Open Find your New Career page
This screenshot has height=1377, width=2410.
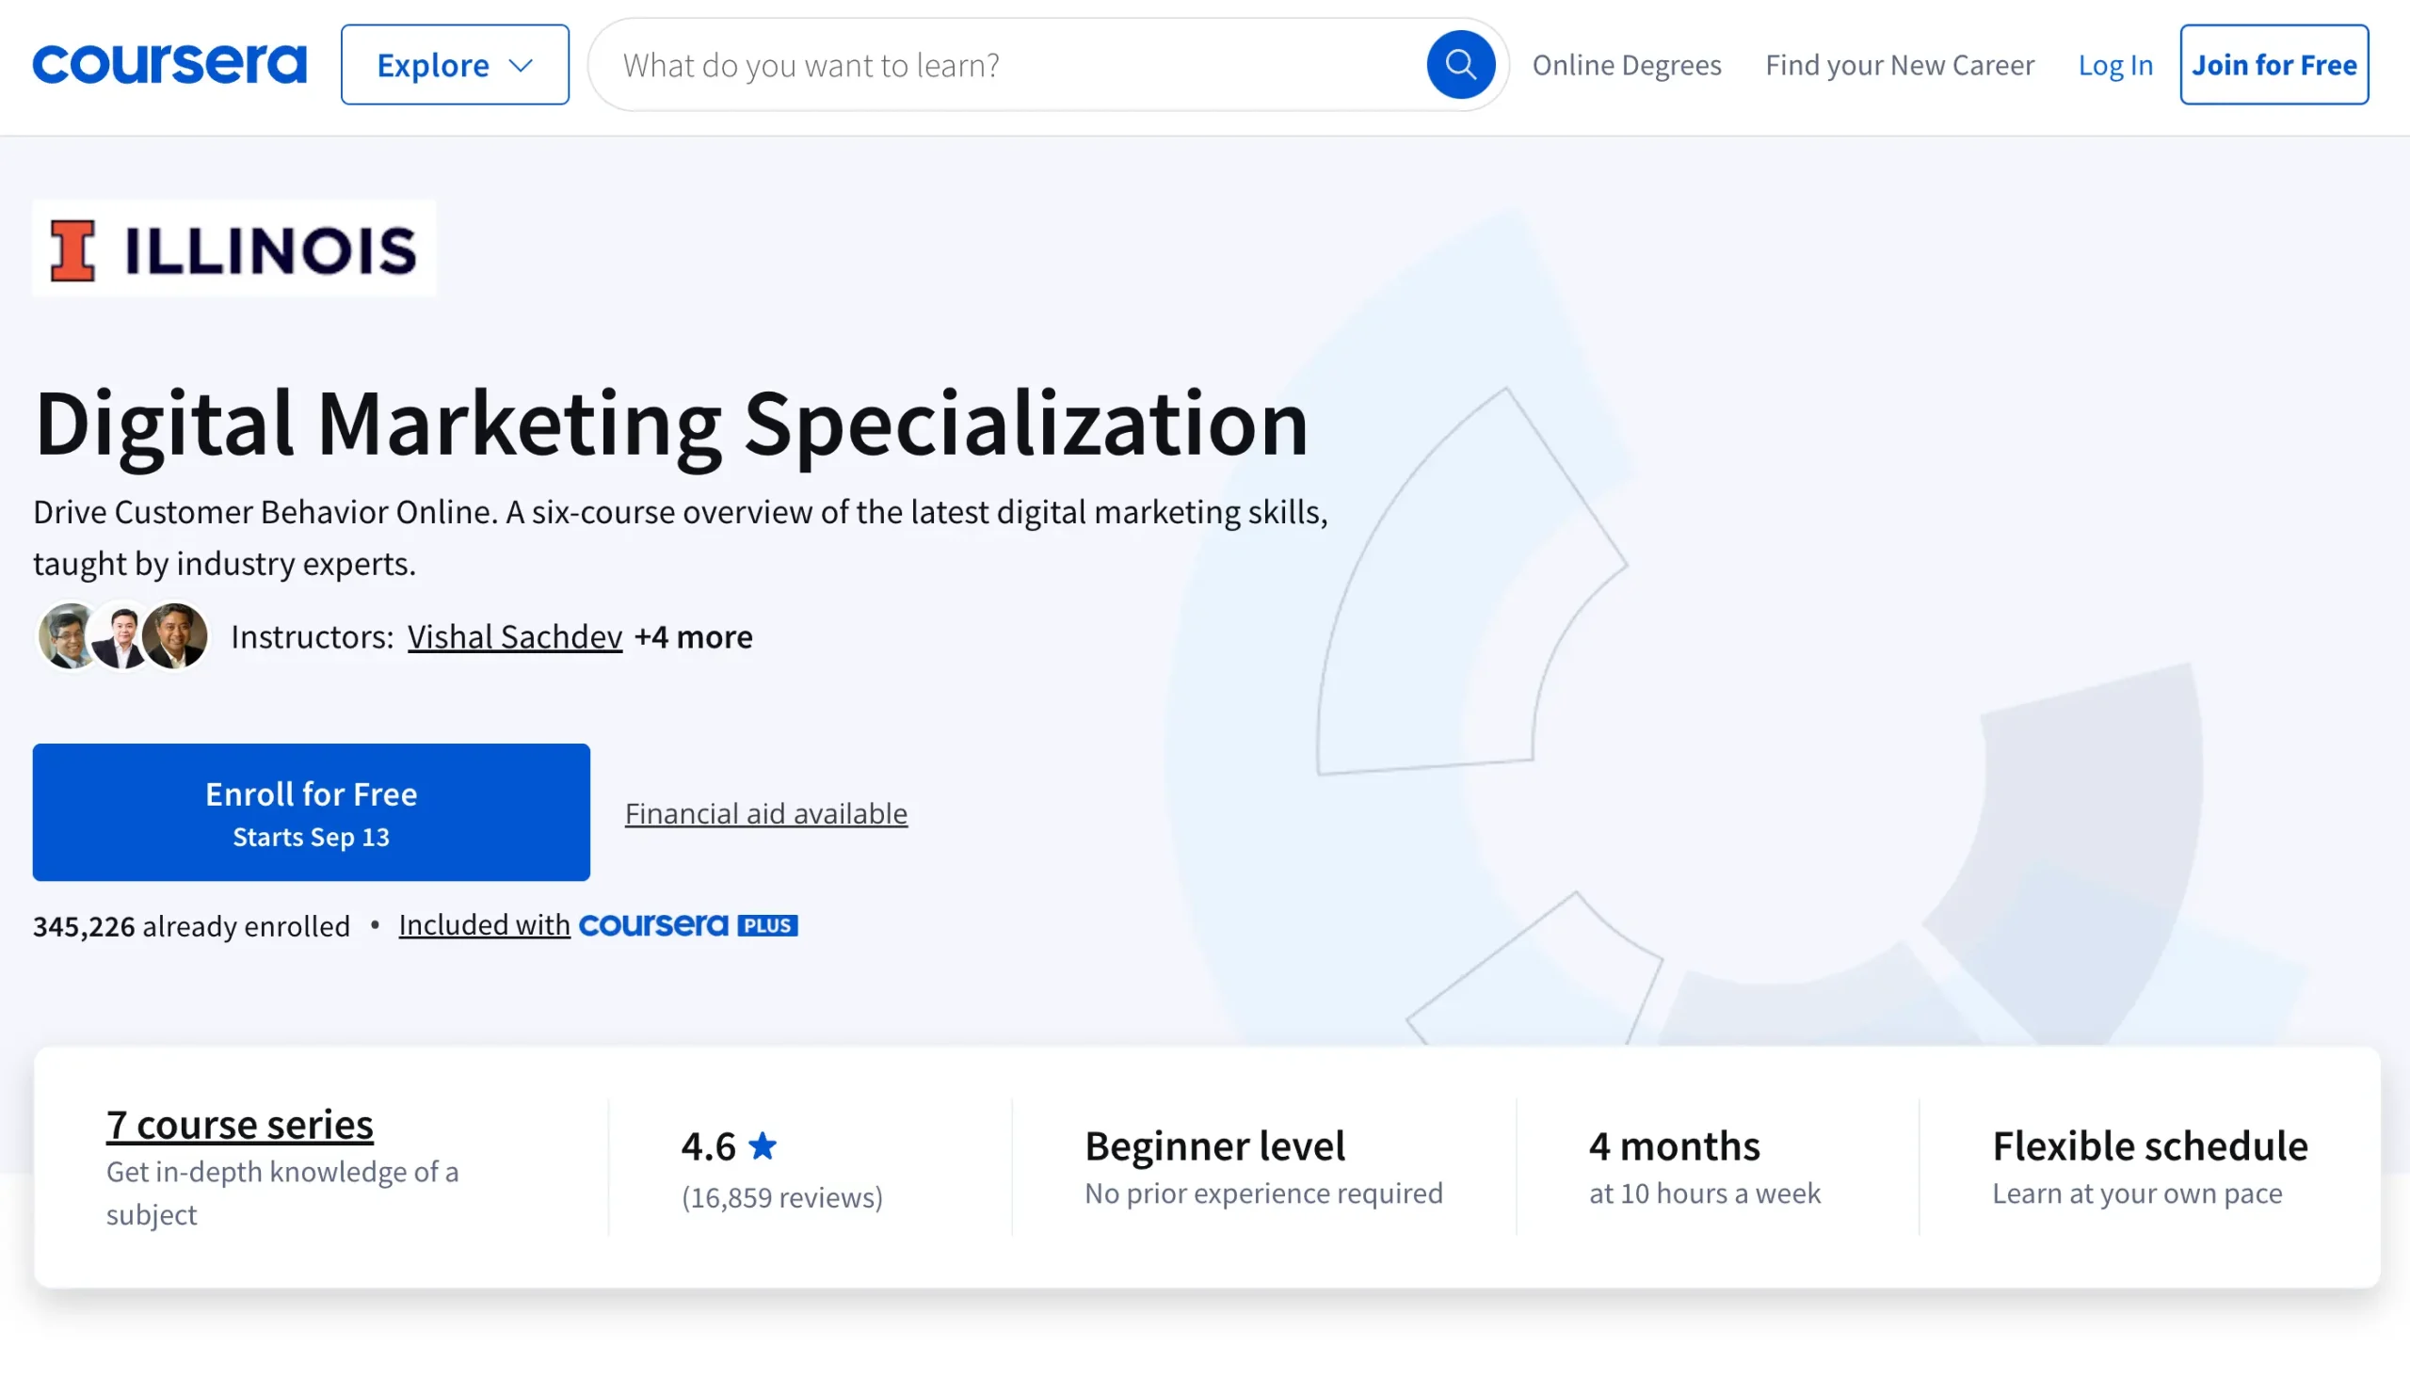coord(1899,64)
